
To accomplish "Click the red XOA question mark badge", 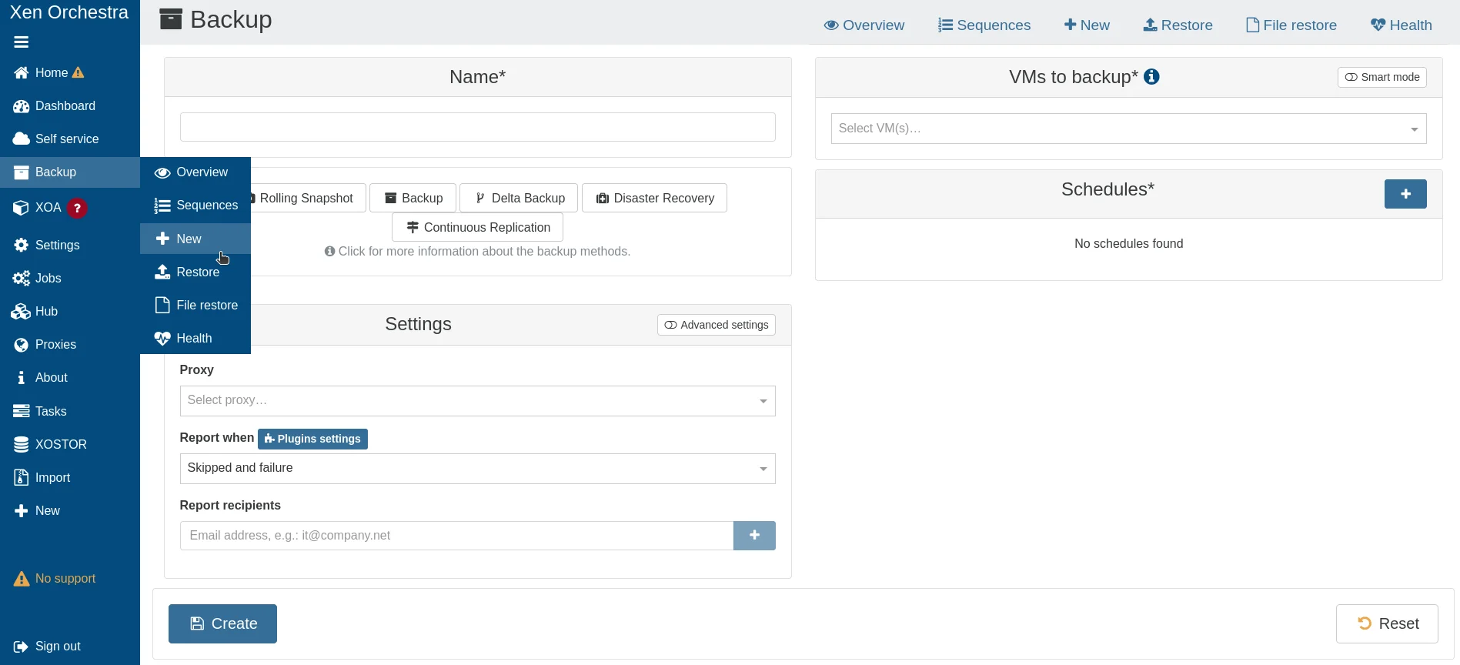I will pos(77,208).
